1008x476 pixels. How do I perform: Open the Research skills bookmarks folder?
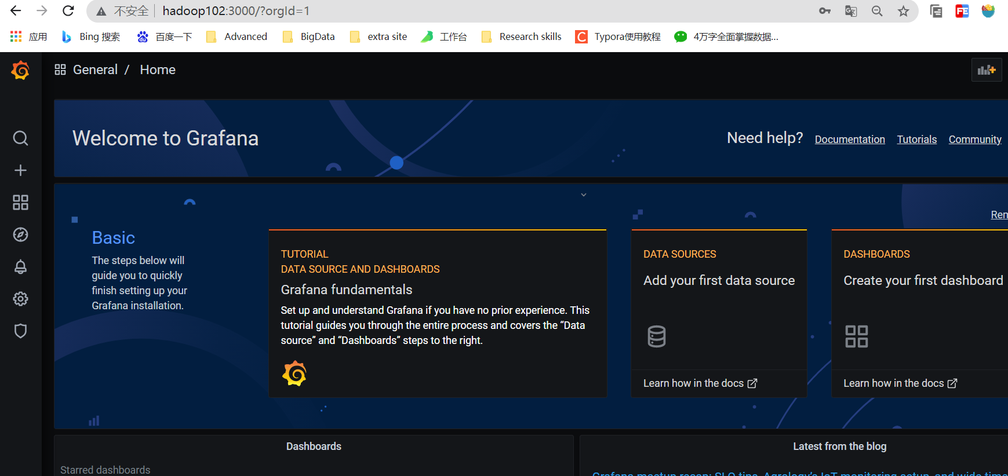click(521, 36)
